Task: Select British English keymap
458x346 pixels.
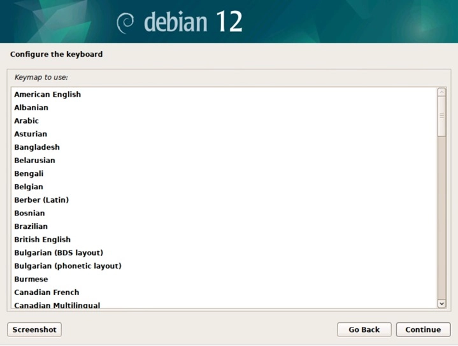Action: tap(224, 240)
